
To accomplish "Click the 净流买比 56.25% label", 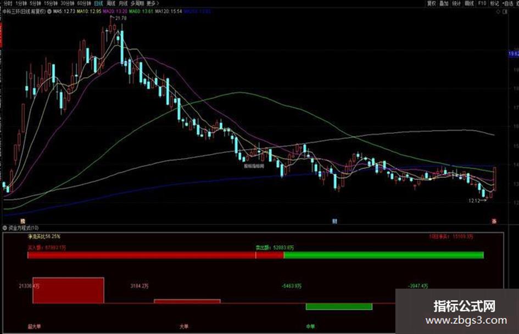I will (44, 236).
